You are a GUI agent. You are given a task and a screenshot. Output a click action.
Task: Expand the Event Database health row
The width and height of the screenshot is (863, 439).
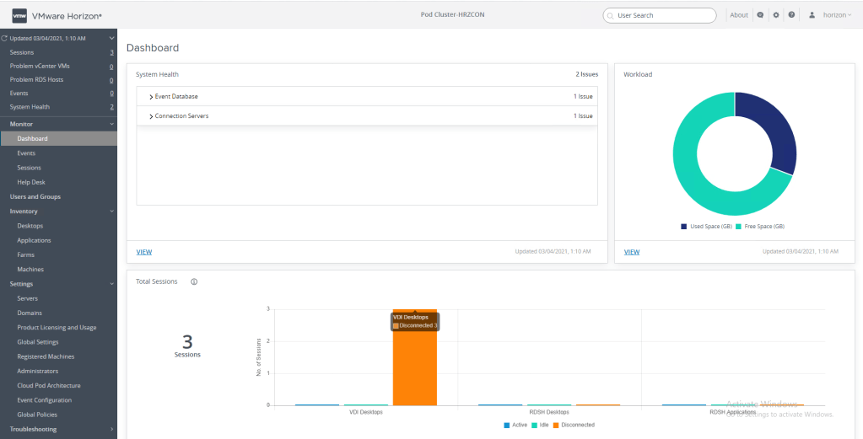(151, 97)
